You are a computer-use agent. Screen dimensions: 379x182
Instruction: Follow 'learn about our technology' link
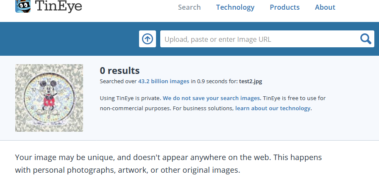tap(273, 109)
